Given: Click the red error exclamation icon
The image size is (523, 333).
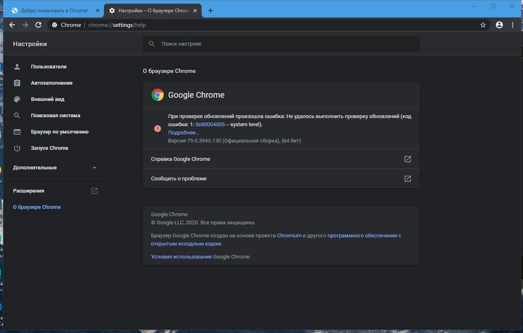Looking at the screenshot, I should pyautogui.click(x=158, y=129).
